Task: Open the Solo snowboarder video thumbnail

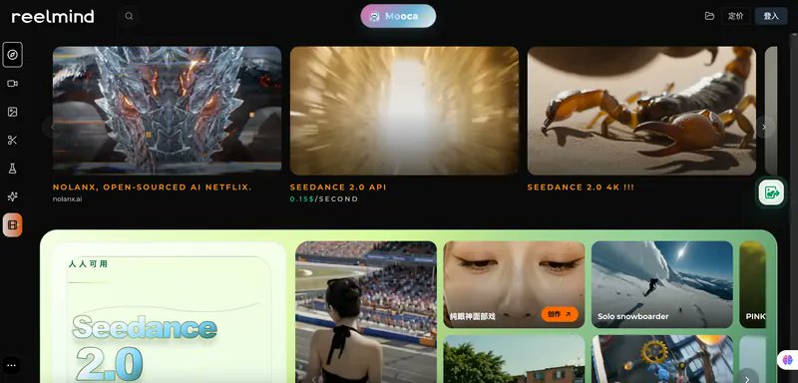Action: pyautogui.click(x=662, y=284)
